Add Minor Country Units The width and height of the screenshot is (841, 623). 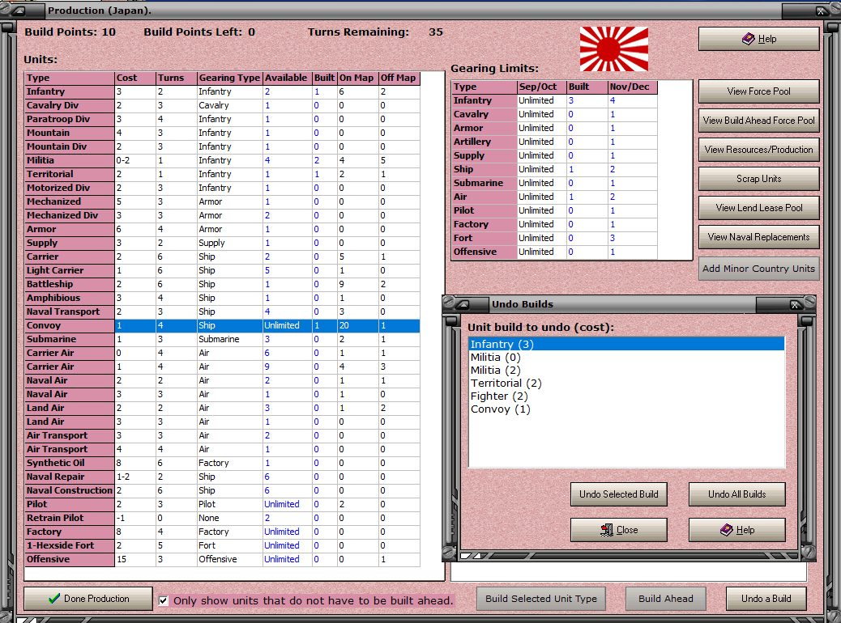(758, 269)
